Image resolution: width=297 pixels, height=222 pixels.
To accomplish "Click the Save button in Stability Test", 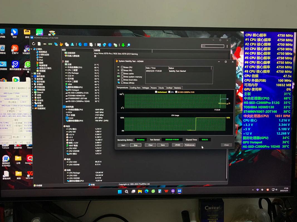I will 163,145.
